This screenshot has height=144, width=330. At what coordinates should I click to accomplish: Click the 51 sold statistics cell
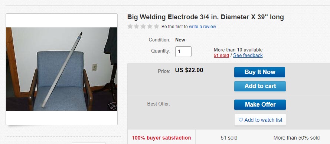[x=229, y=138]
